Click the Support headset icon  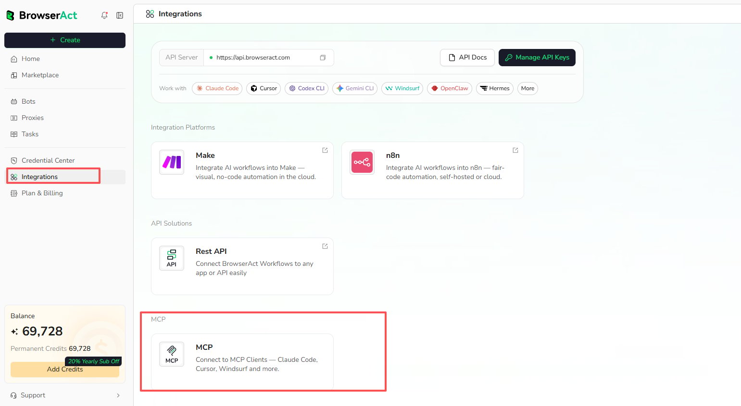[x=13, y=395]
